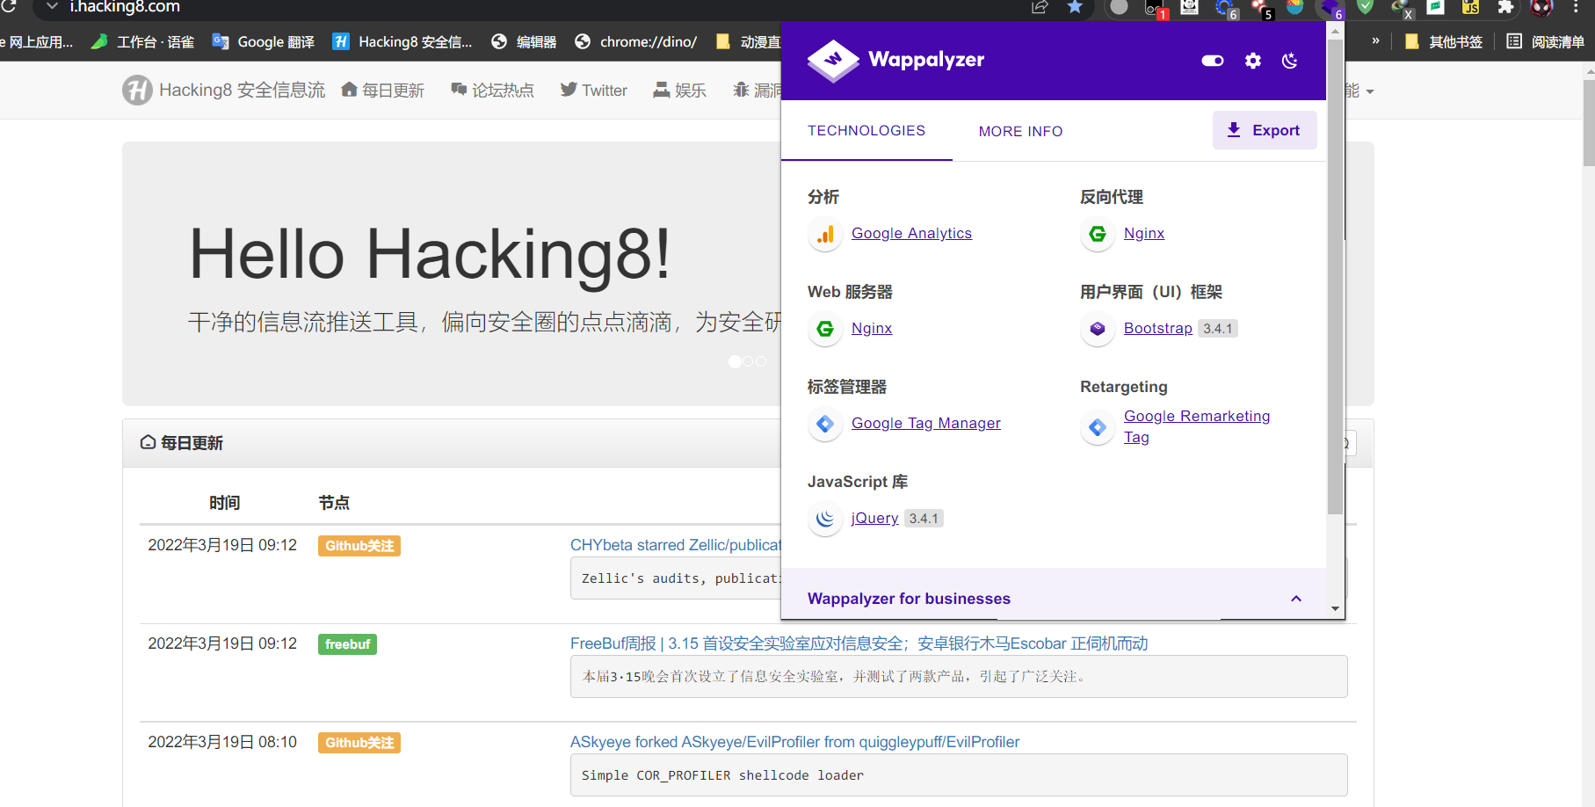Open the gray circle extension icon
The width and height of the screenshot is (1595, 807).
tap(1119, 7)
